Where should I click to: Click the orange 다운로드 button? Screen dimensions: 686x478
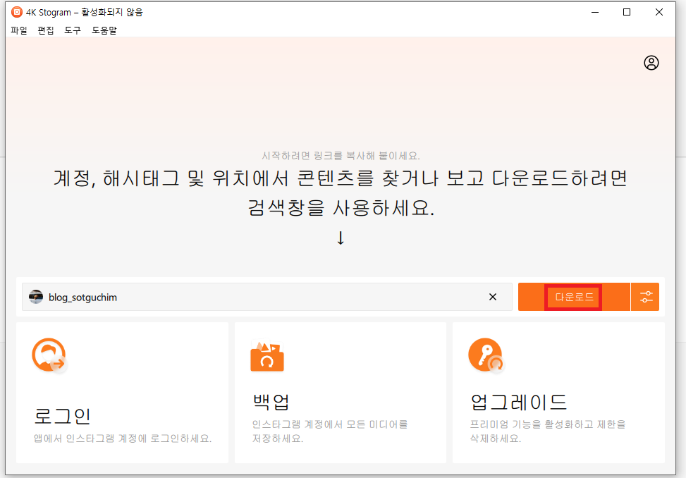574,297
